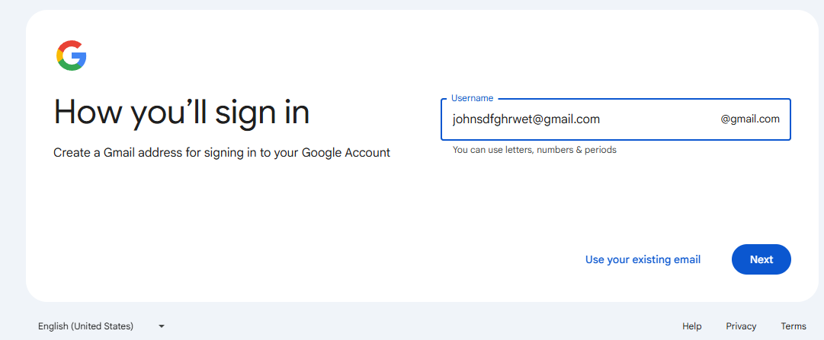Image resolution: width=824 pixels, height=340 pixels.
Task: Click the floating "Username" field label
Action: click(472, 98)
